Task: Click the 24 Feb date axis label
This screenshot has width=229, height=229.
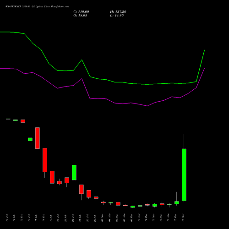Action: pos(73,218)
